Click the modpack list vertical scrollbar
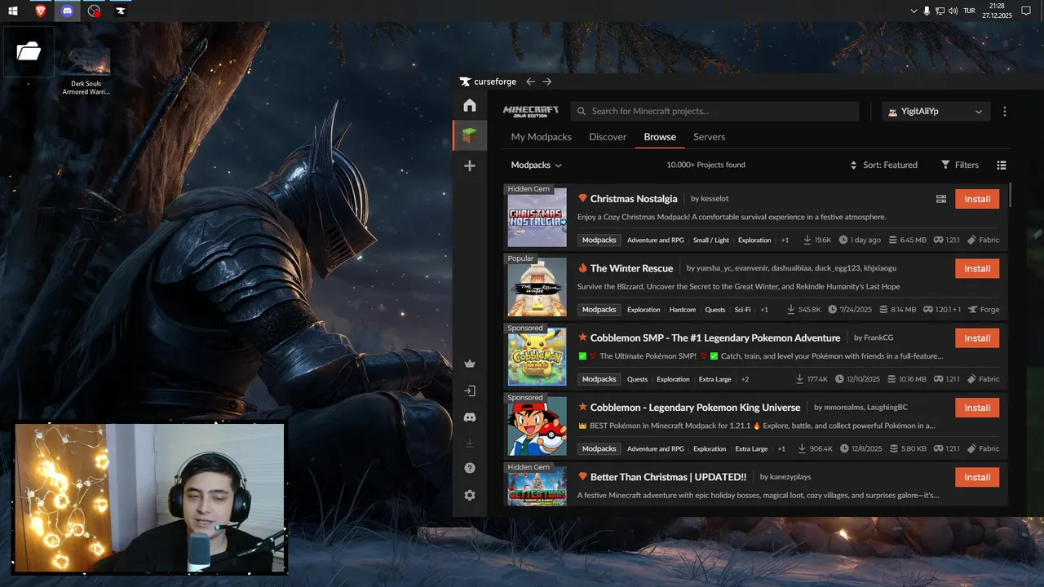 pyautogui.click(x=1011, y=195)
